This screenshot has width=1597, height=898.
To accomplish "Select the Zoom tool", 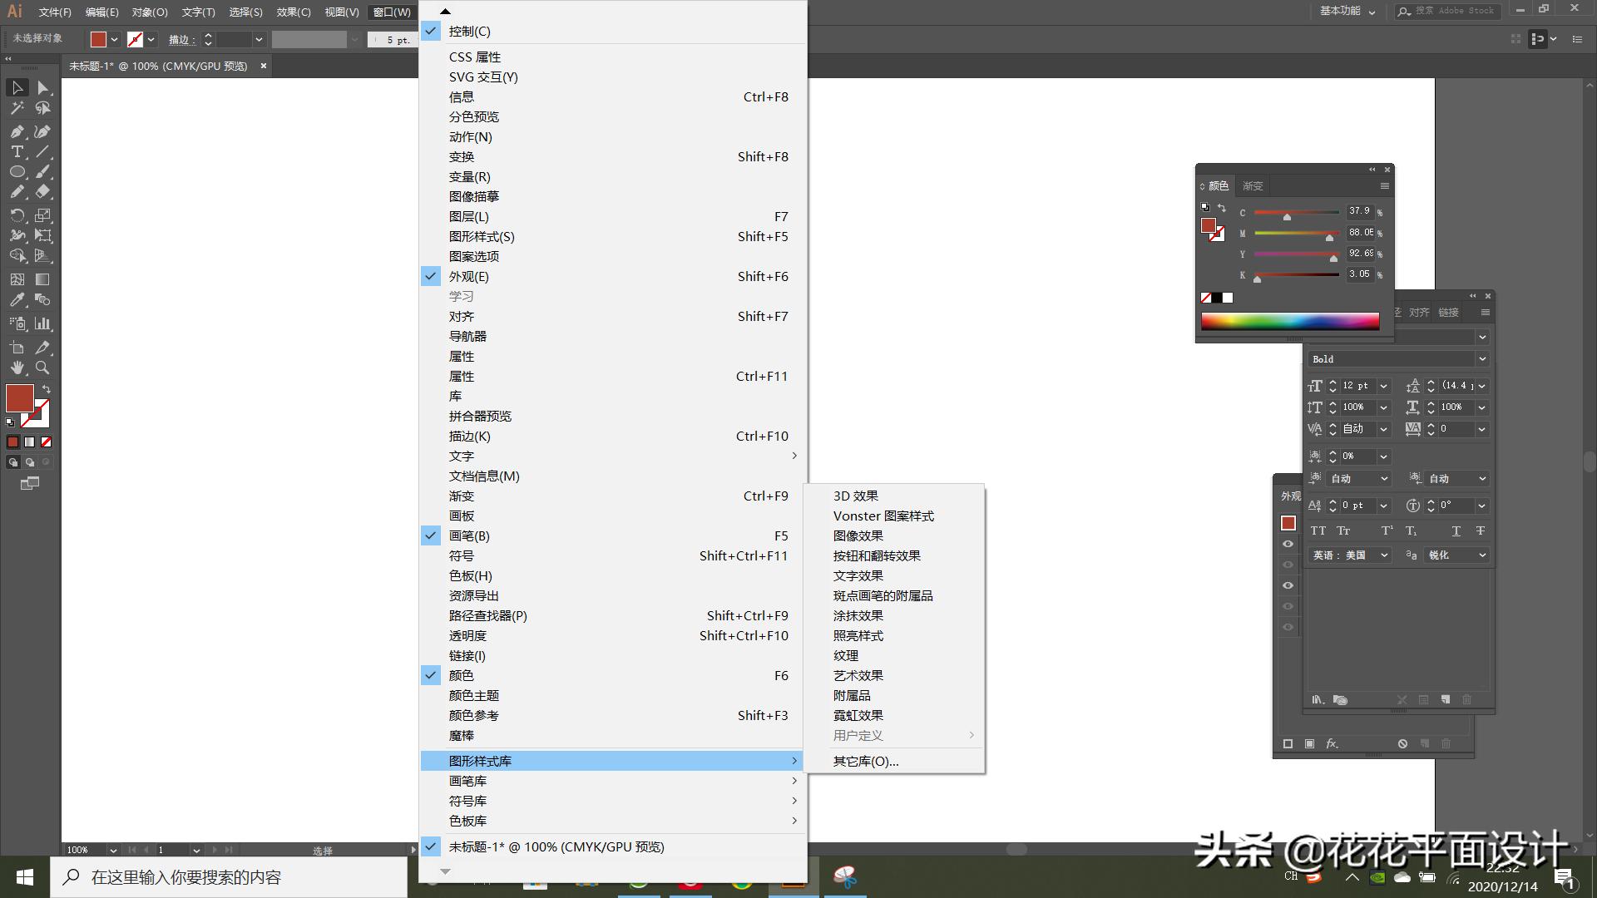I will tap(42, 367).
